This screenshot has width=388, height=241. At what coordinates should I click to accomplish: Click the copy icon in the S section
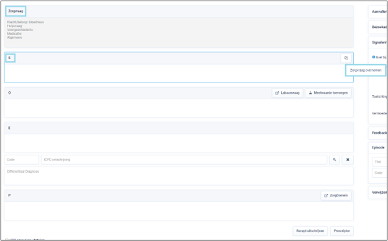point(346,58)
